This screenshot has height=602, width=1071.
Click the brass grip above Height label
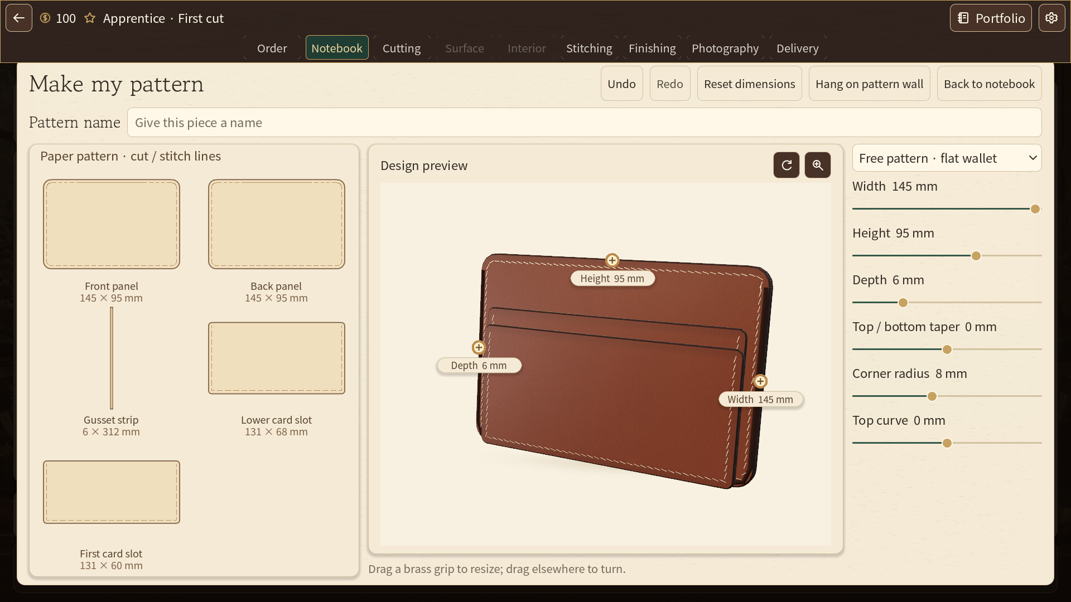612,260
